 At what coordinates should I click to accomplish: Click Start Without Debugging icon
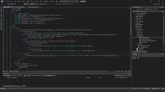coord(48,4)
